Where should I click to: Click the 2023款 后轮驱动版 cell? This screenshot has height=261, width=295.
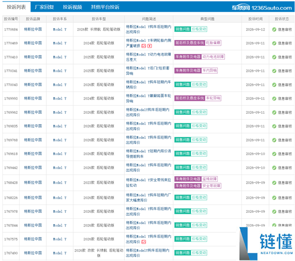99,182
